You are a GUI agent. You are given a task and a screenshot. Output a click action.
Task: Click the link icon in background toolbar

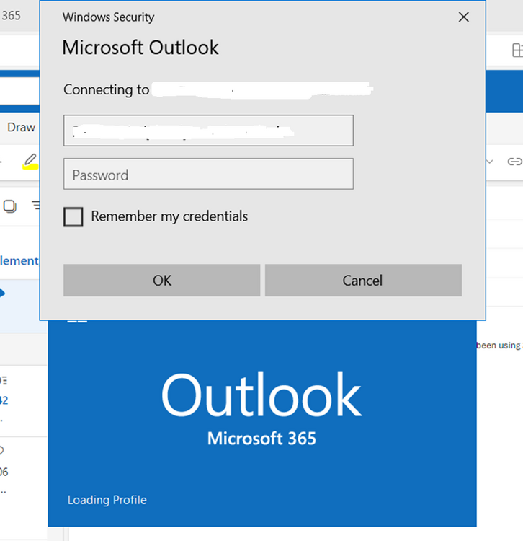515,161
